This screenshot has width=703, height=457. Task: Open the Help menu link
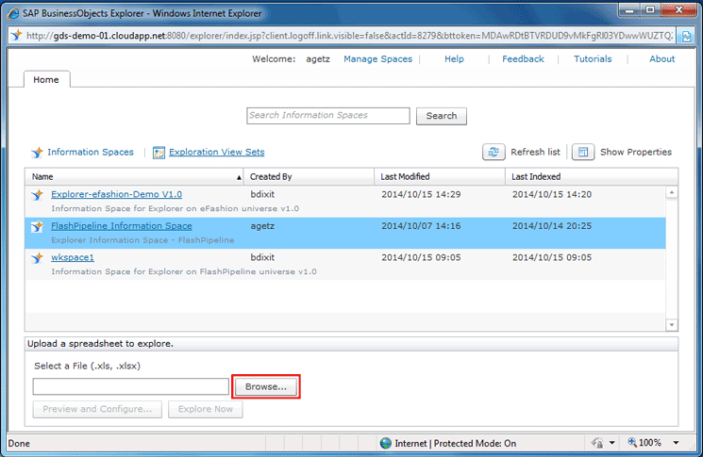click(x=454, y=59)
